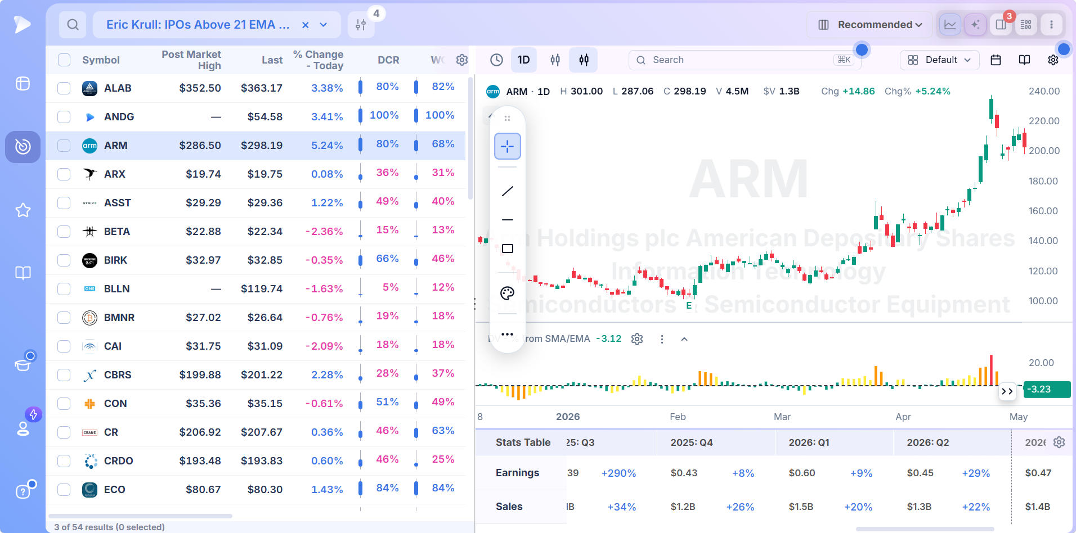Jump to latest bar arrows button
1076x533 pixels.
tap(1007, 391)
